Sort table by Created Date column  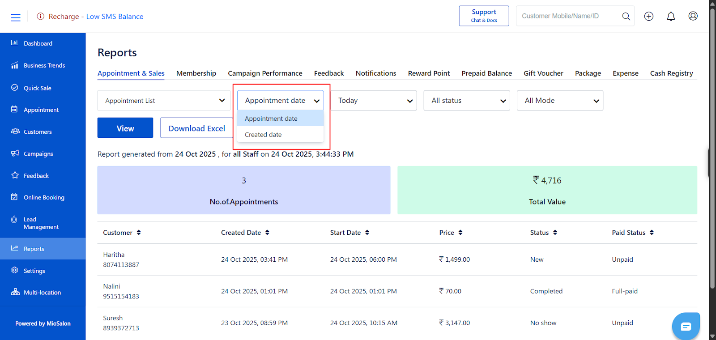[x=267, y=233]
